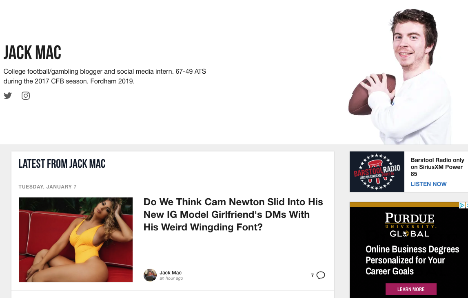
Task: Click the Jack Mac author name link
Action: click(171, 272)
